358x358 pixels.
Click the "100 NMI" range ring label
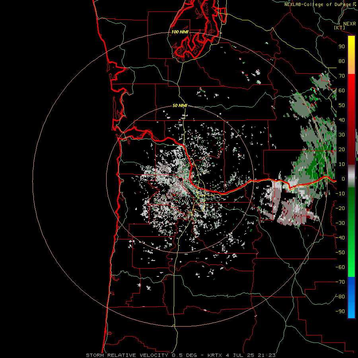click(x=180, y=32)
